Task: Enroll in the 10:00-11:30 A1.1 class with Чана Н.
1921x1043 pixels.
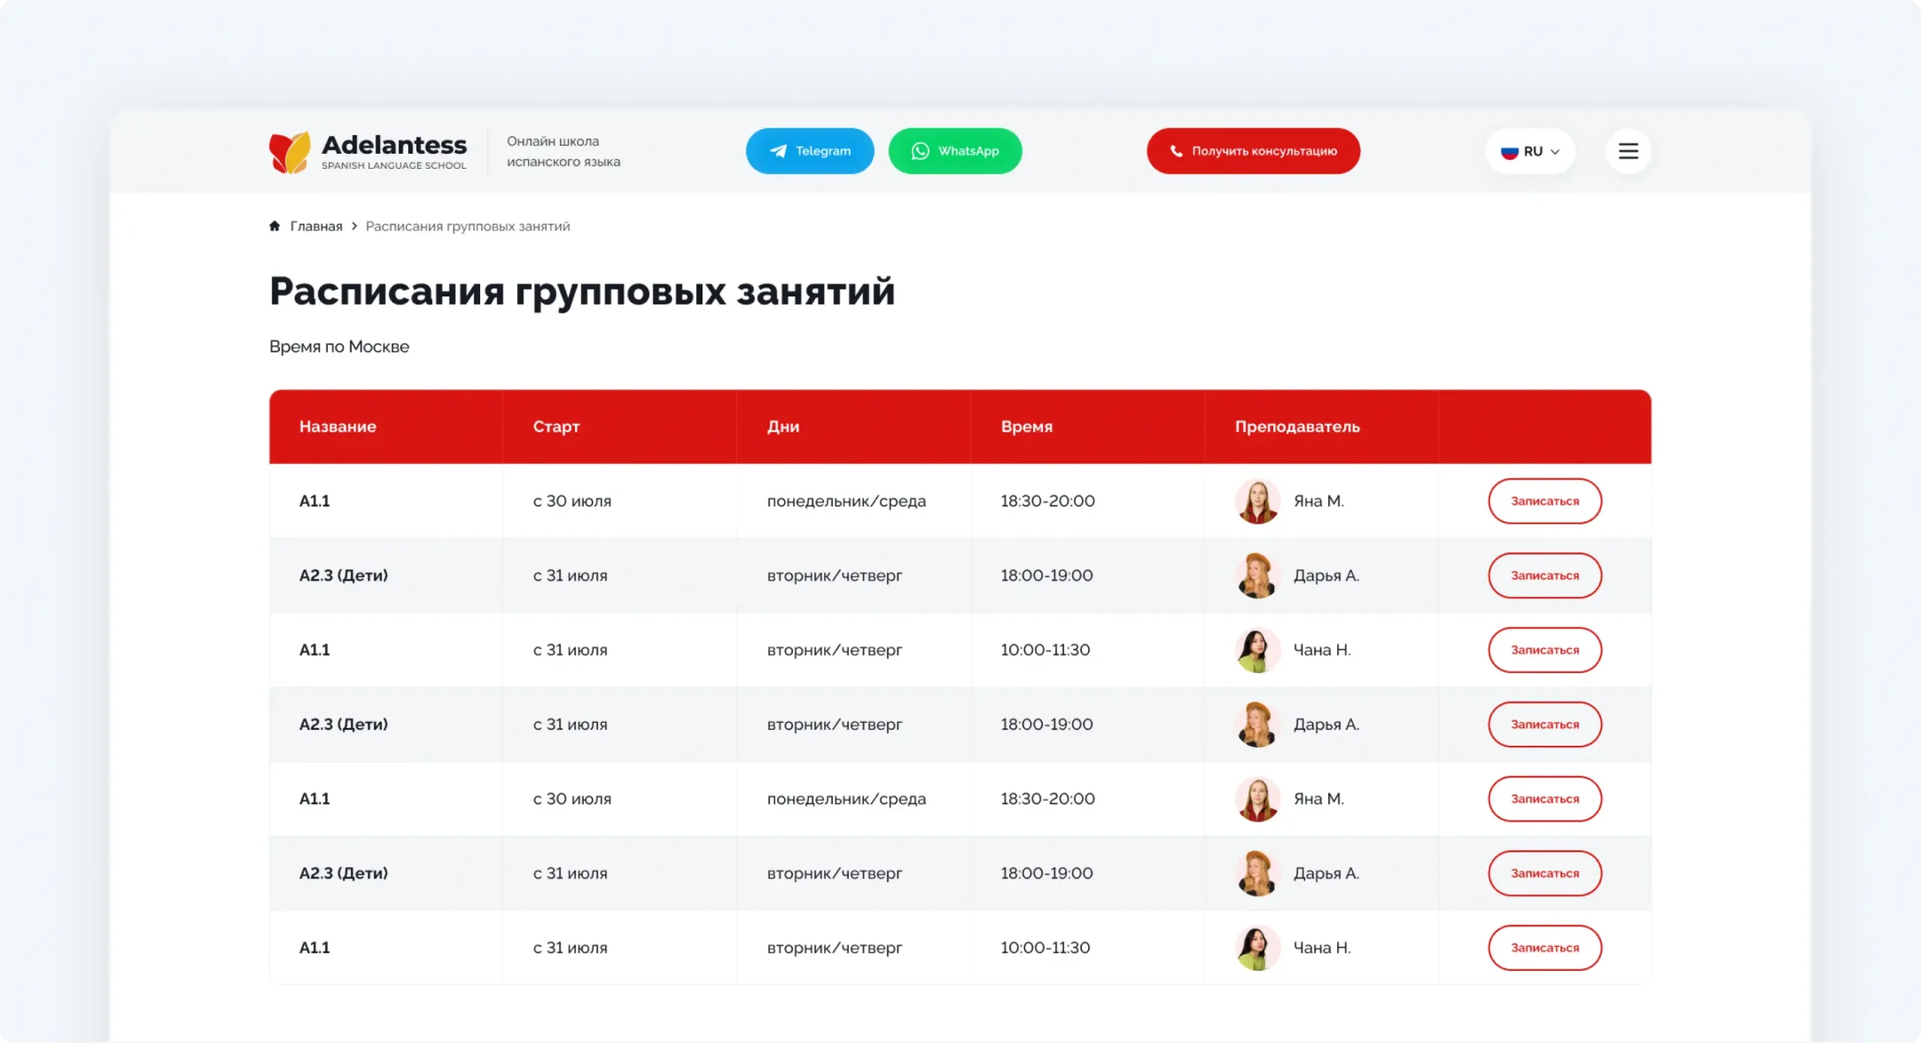Action: click(x=1544, y=650)
